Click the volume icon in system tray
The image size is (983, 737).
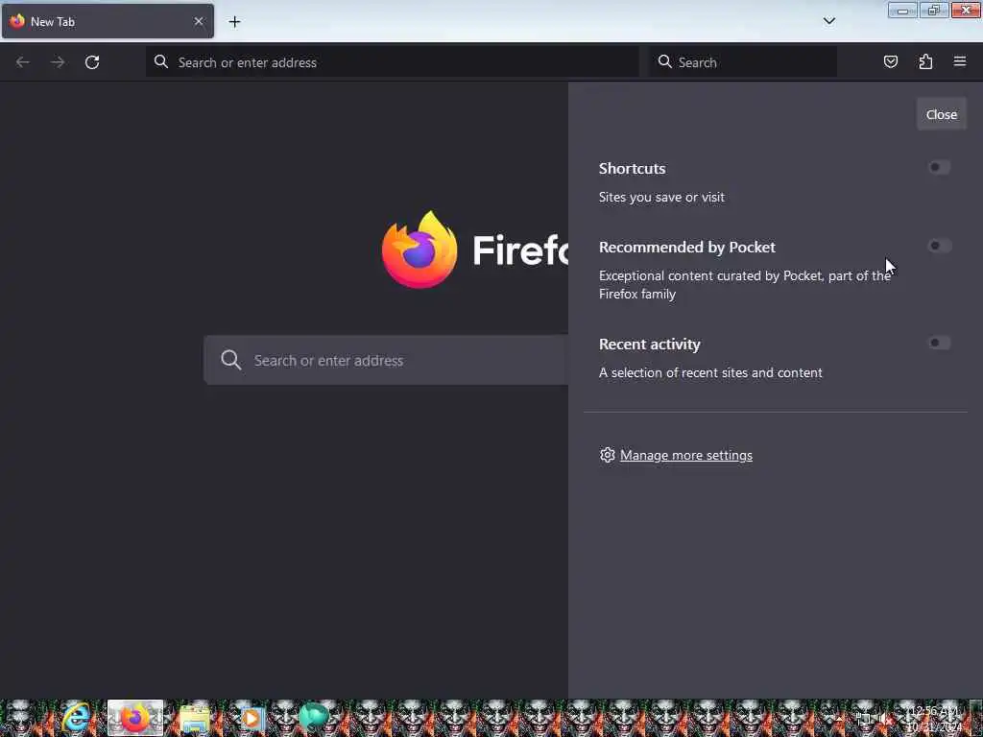point(884,720)
